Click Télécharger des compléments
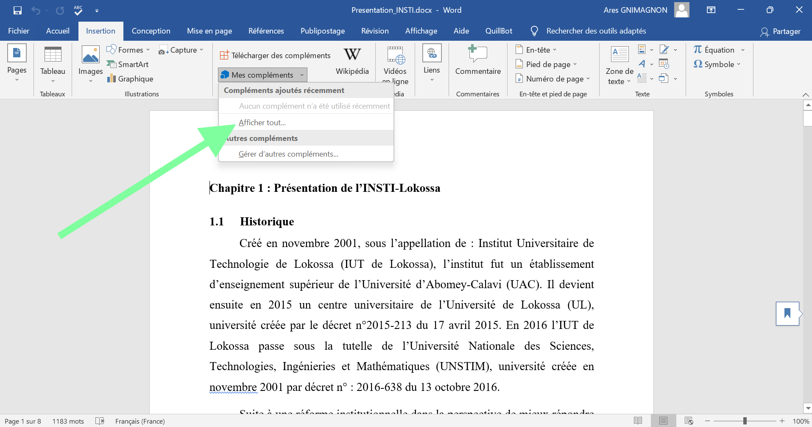 tap(275, 56)
